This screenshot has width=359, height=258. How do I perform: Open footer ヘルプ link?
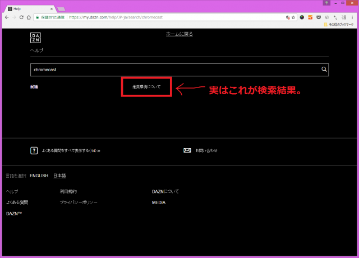pos(12,192)
